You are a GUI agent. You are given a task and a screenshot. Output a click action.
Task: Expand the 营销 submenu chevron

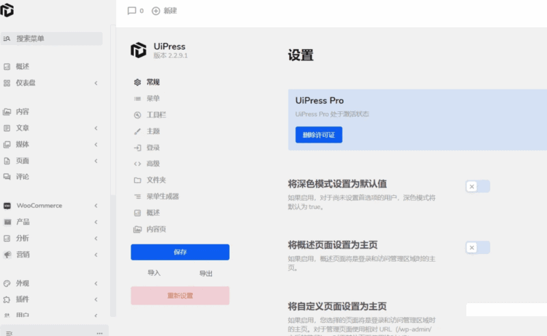[x=96, y=255]
